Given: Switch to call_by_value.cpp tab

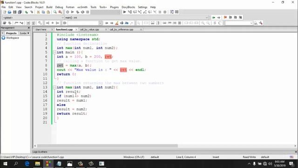Looking at the screenshot, I should [89, 29].
